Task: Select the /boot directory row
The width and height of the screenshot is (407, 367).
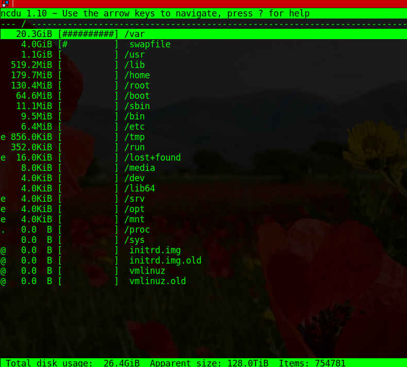Action: click(x=203, y=96)
